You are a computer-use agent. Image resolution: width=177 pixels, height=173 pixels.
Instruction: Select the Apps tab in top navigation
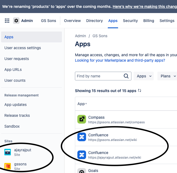(x=113, y=21)
